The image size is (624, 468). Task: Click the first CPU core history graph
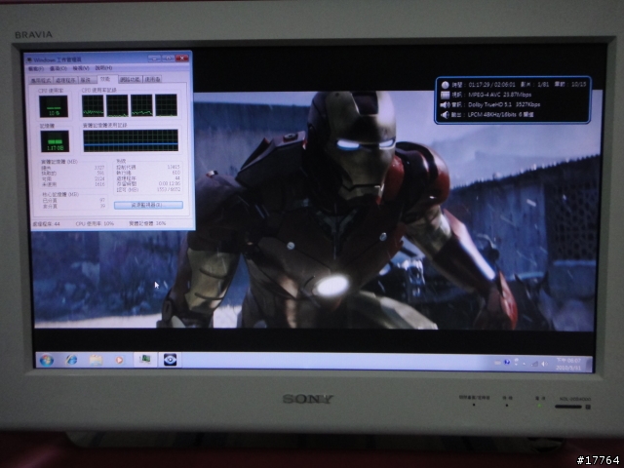(x=93, y=105)
